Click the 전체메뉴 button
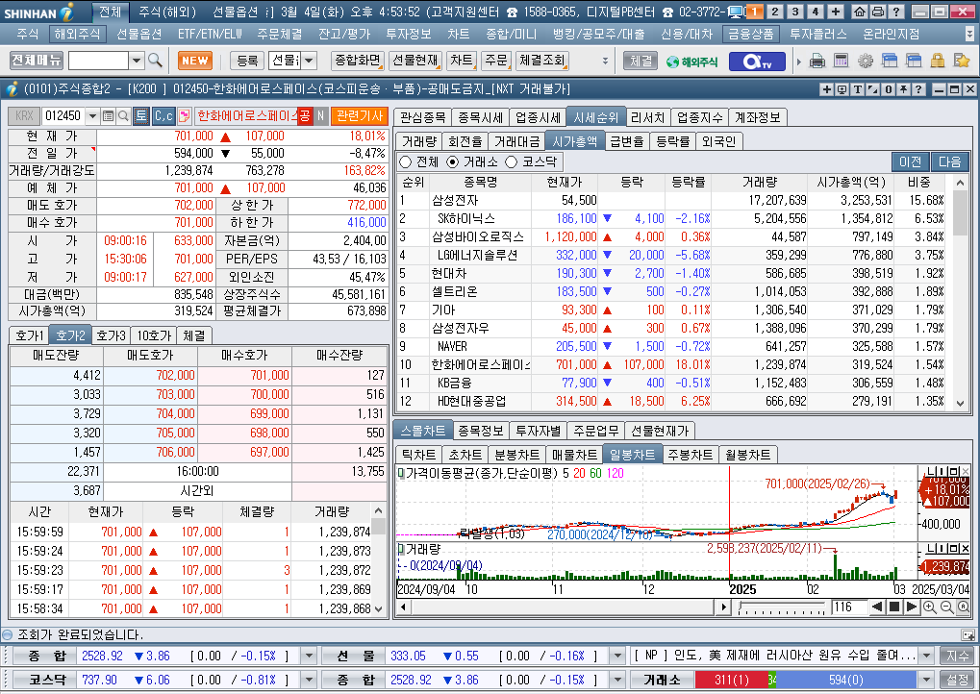The width and height of the screenshot is (980, 694). click(x=37, y=61)
